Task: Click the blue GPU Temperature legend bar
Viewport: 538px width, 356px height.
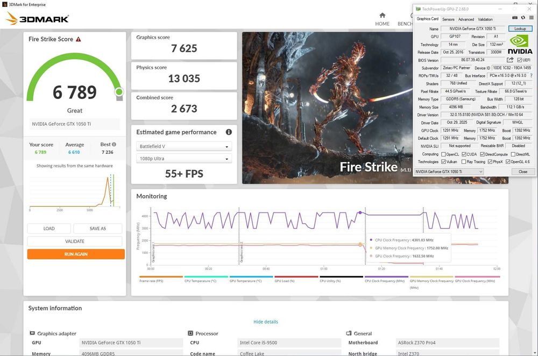Action: pyautogui.click(x=251, y=276)
